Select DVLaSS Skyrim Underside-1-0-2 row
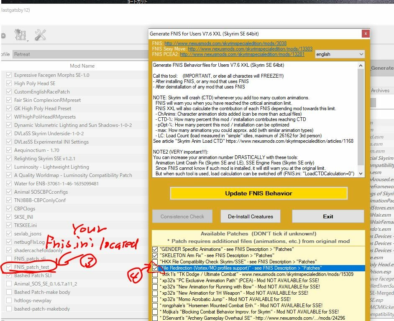The width and height of the screenshot is (394, 321). coord(75,134)
